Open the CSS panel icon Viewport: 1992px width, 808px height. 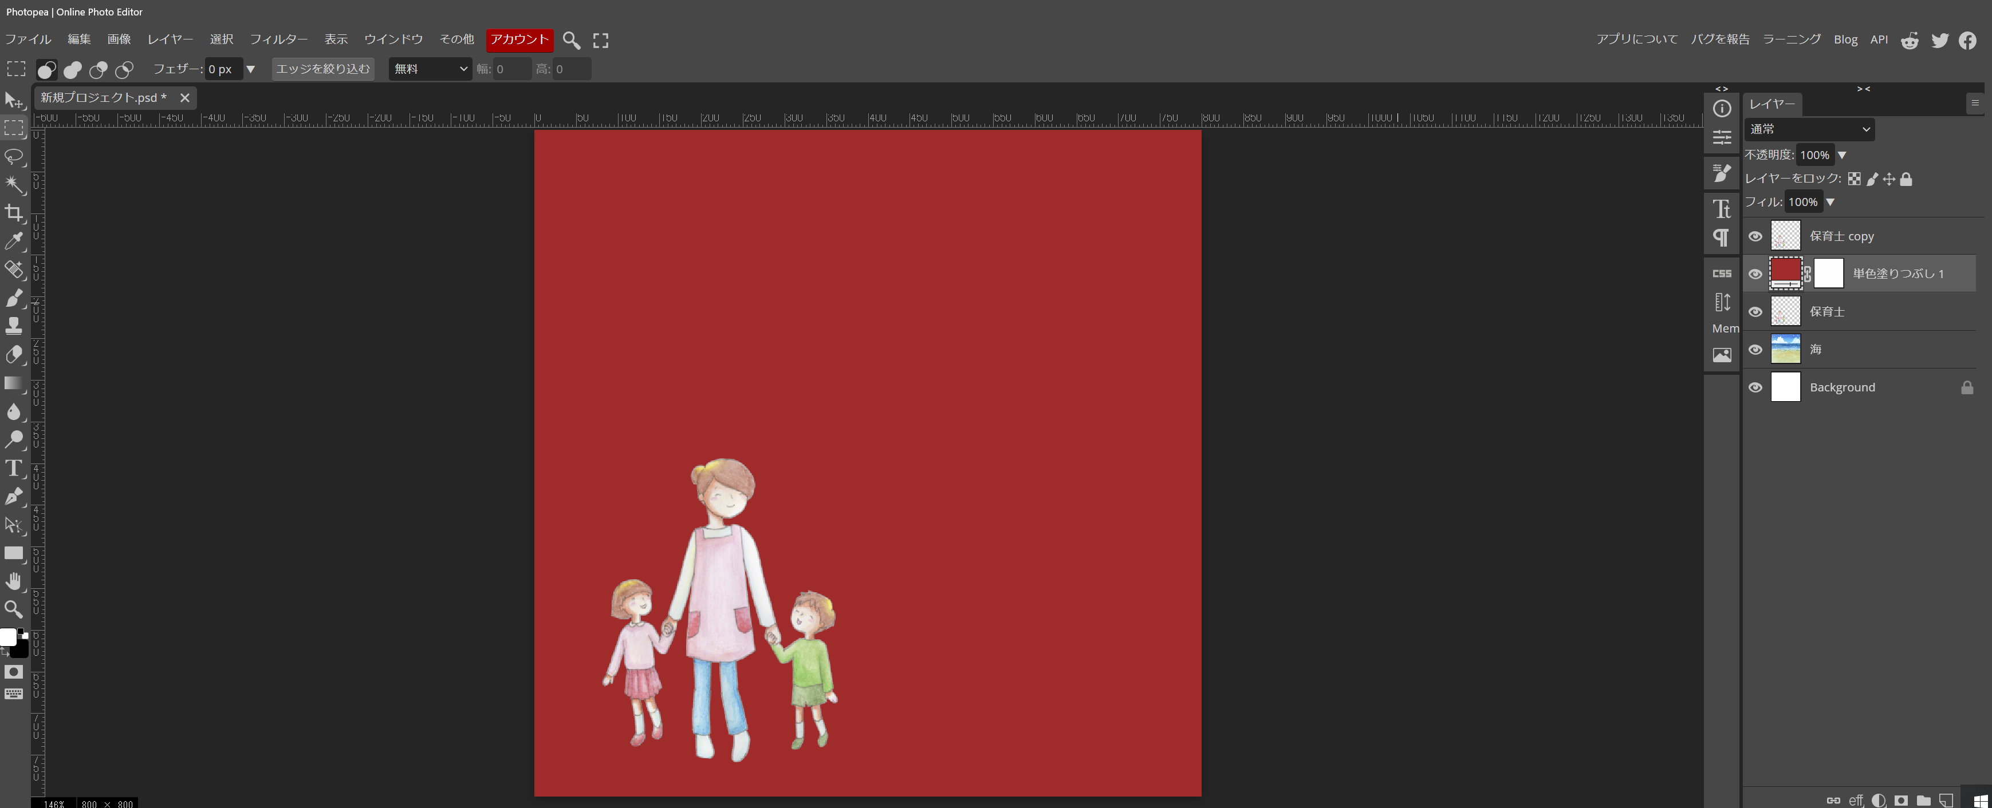[x=1721, y=274]
